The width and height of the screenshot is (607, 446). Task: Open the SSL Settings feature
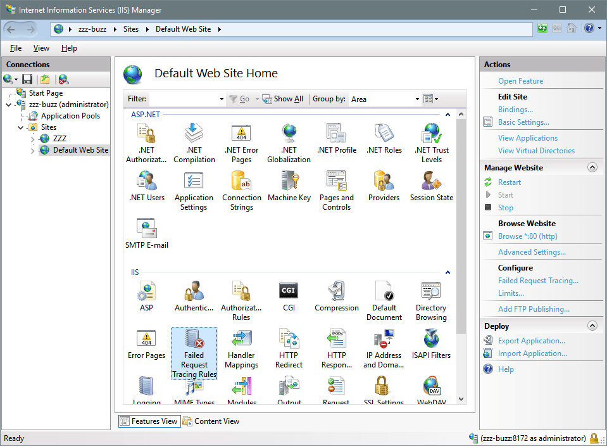[x=384, y=388]
